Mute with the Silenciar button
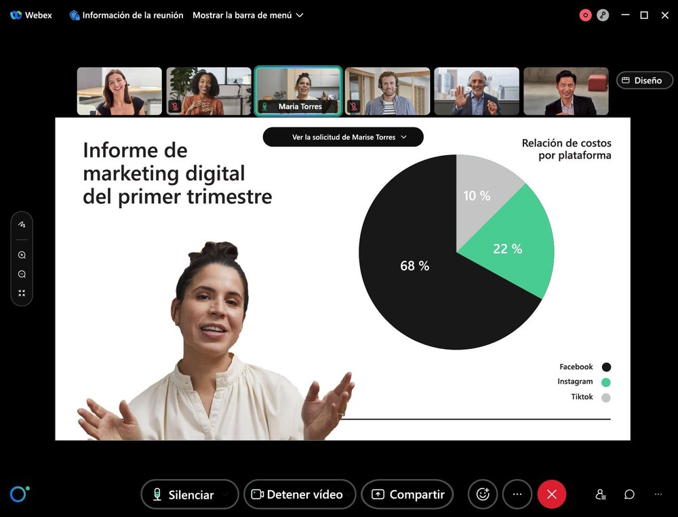This screenshot has width=678, height=517. (x=183, y=494)
